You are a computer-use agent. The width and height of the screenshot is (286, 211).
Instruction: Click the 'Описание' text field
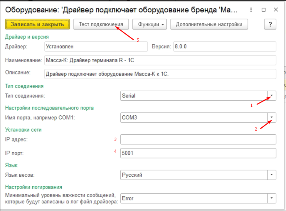[160, 74]
